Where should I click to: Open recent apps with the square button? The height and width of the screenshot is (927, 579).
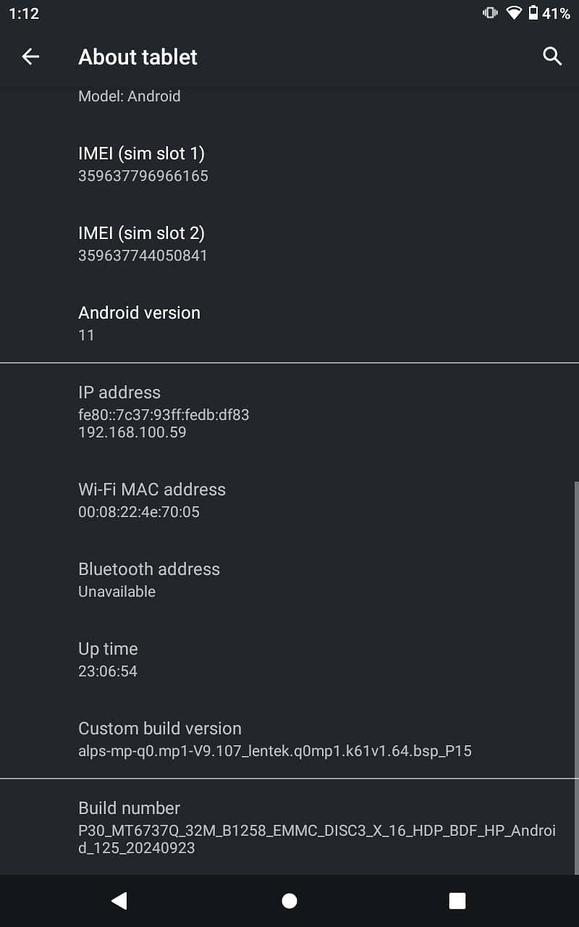coord(457,900)
